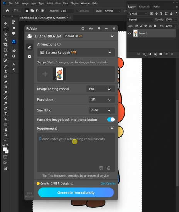Select the Path Selection tool

click(x=5, y=119)
